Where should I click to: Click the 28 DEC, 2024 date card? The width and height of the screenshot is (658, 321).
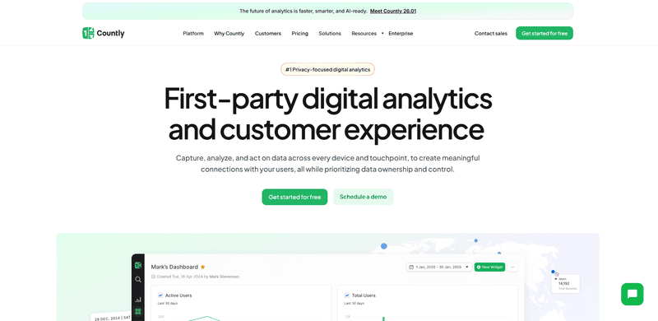[x=112, y=317]
